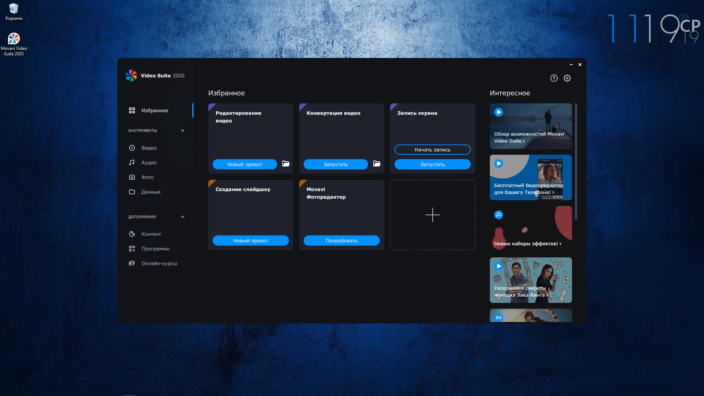Screen dimensions: 704x396
Task: Go to Программы section
Action: (x=156, y=249)
